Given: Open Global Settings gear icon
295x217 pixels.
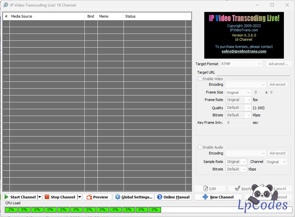Looking at the screenshot, I should click(x=118, y=197).
